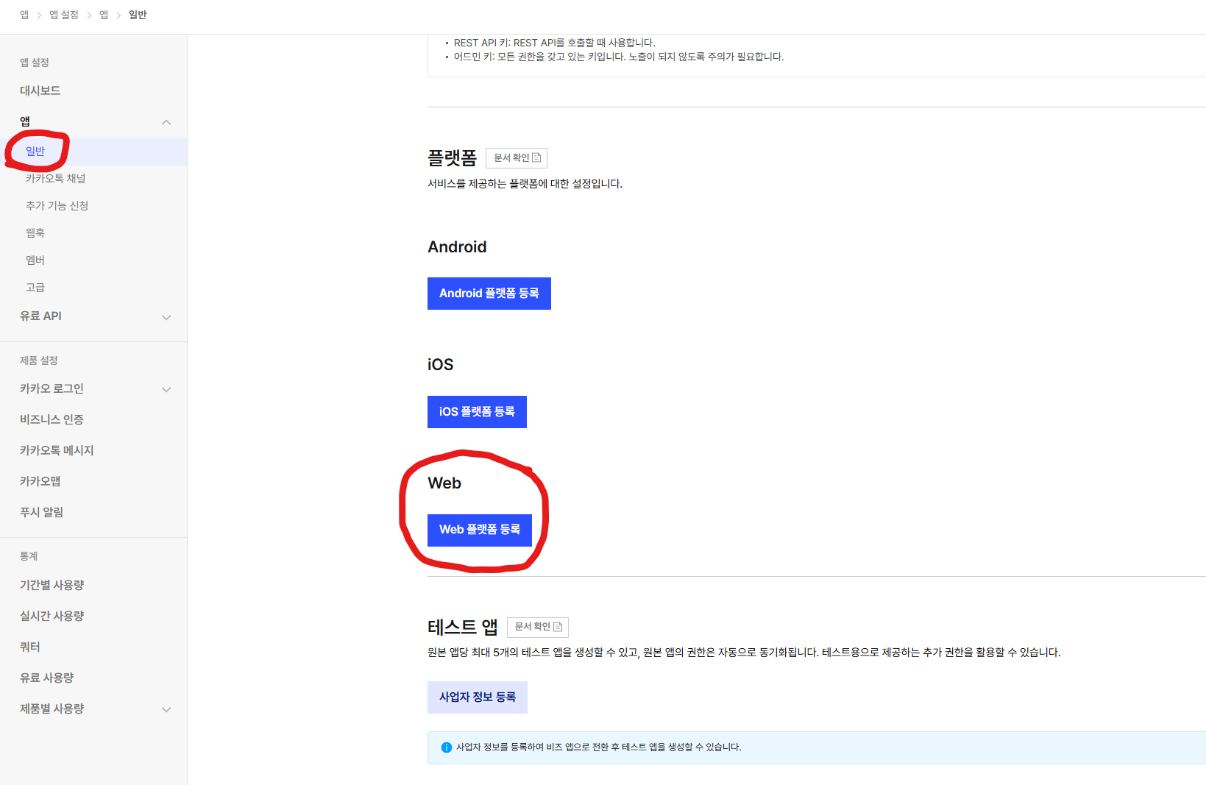This screenshot has width=1206, height=785.
Task: Open 대시보드 in the sidebar
Action: 40,90
